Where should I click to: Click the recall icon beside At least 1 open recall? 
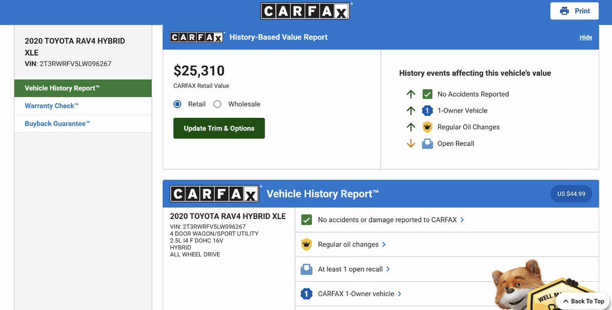coord(307,269)
